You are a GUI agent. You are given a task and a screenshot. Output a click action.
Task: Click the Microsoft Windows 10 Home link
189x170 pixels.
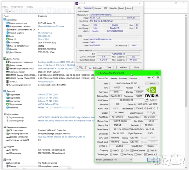pyautogui.click(x=51, y=26)
